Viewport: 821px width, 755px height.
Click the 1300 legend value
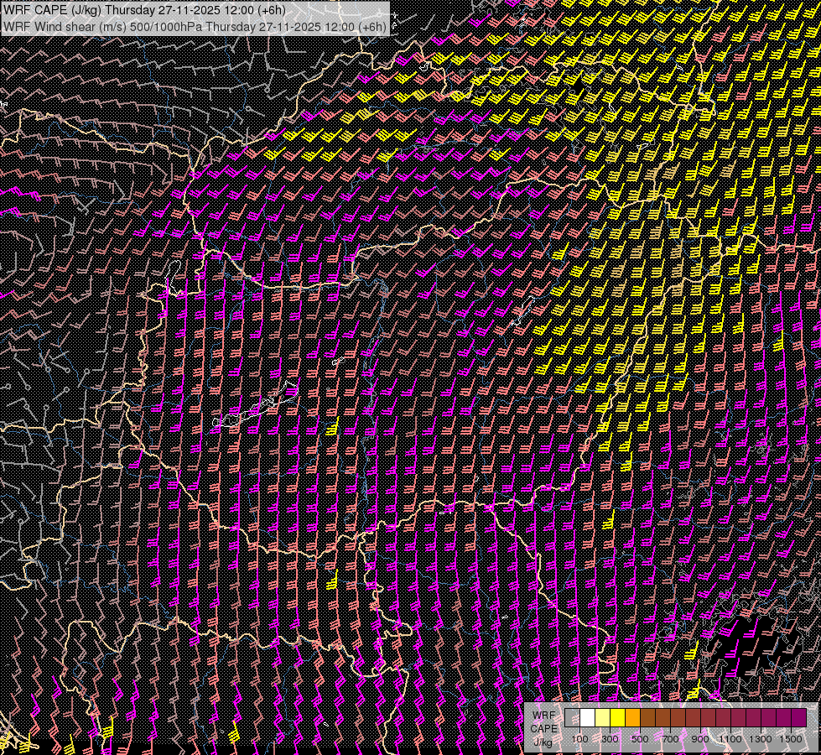[x=761, y=739]
